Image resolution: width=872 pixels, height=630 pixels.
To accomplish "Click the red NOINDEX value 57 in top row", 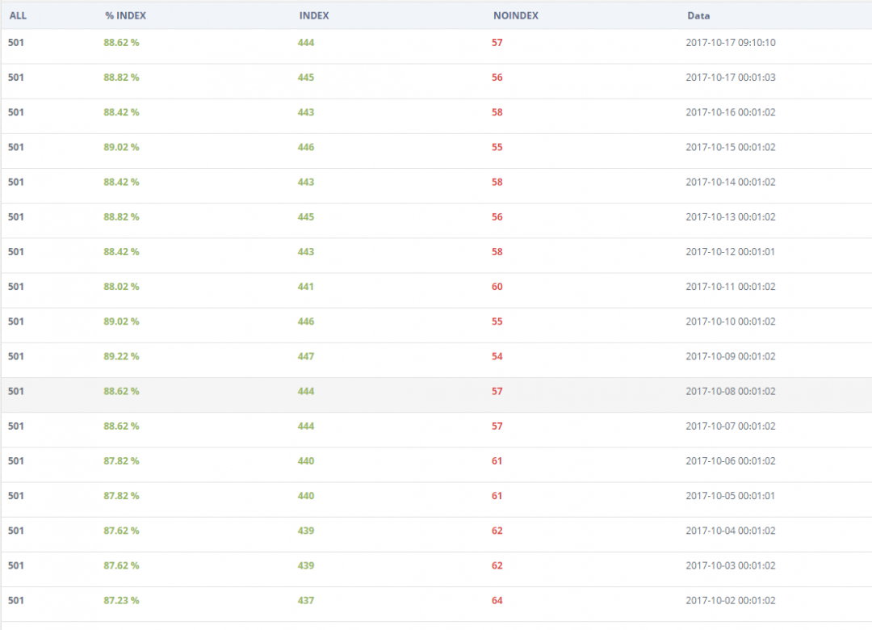I will (x=497, y=43).
